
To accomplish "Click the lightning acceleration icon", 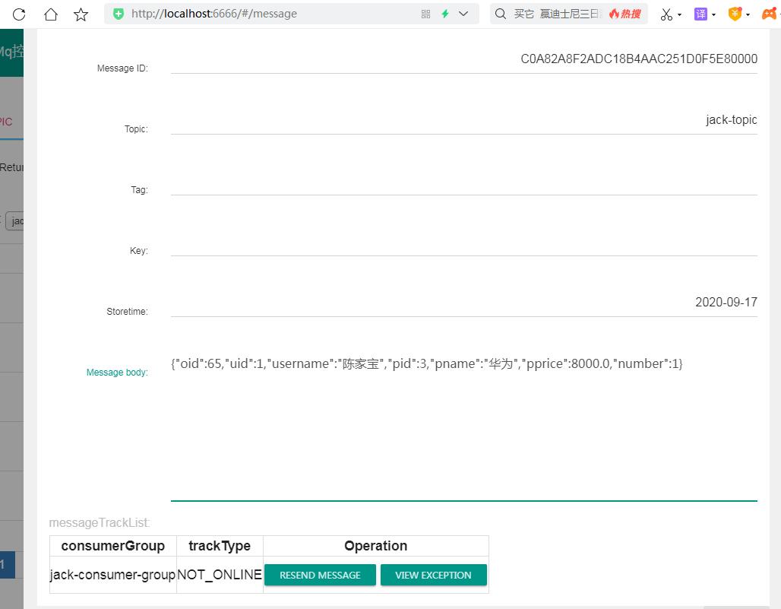I will click(444, 13).
